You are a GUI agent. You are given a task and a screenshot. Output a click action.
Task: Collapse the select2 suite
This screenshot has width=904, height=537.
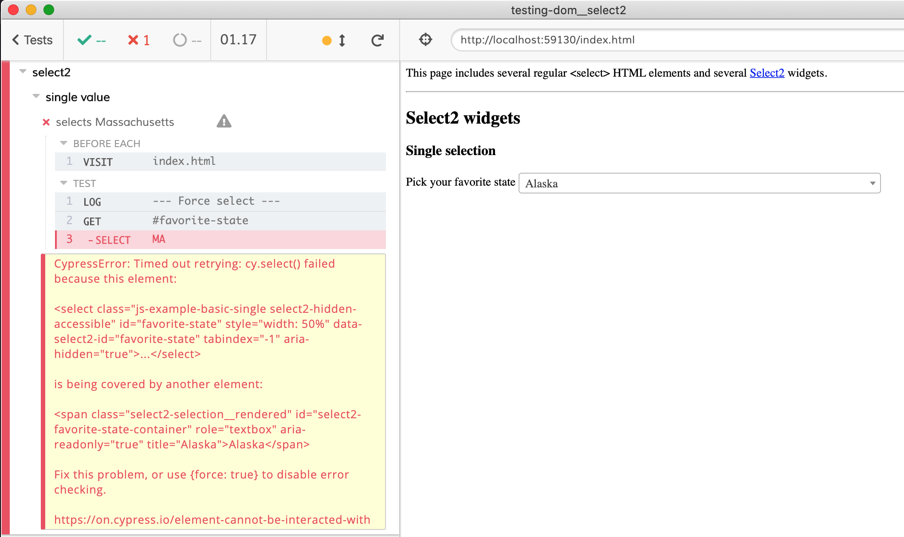23,71
